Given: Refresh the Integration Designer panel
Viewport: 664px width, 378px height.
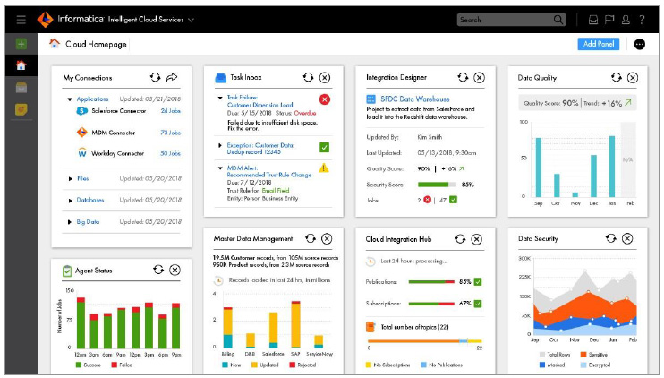Looking at the screenshot, I should (x=463, y=77).
